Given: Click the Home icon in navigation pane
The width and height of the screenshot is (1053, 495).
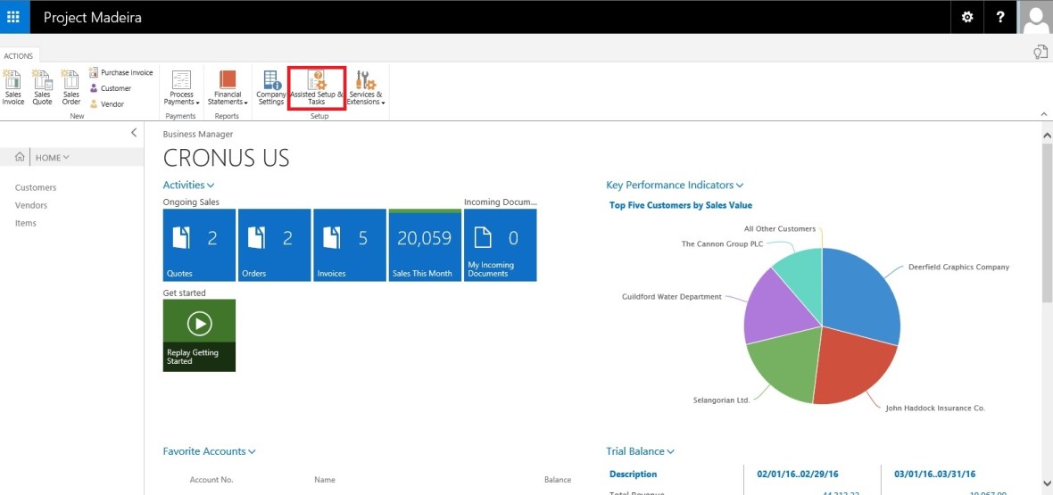Looking at the screenshot, I should coord(20,157).
